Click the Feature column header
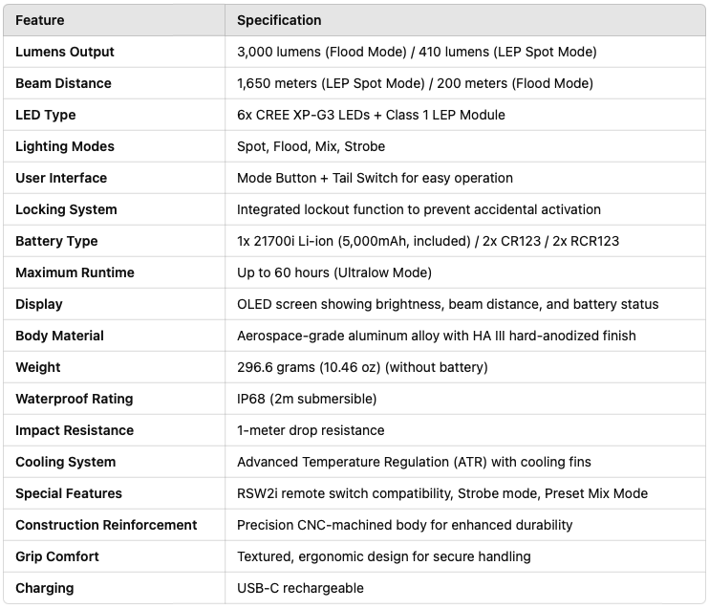 point(41,20)
